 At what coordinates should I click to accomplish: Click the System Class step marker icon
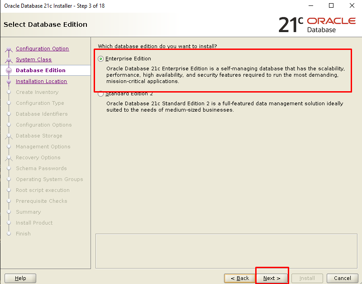pyautogui.click(x=9, y=60)
